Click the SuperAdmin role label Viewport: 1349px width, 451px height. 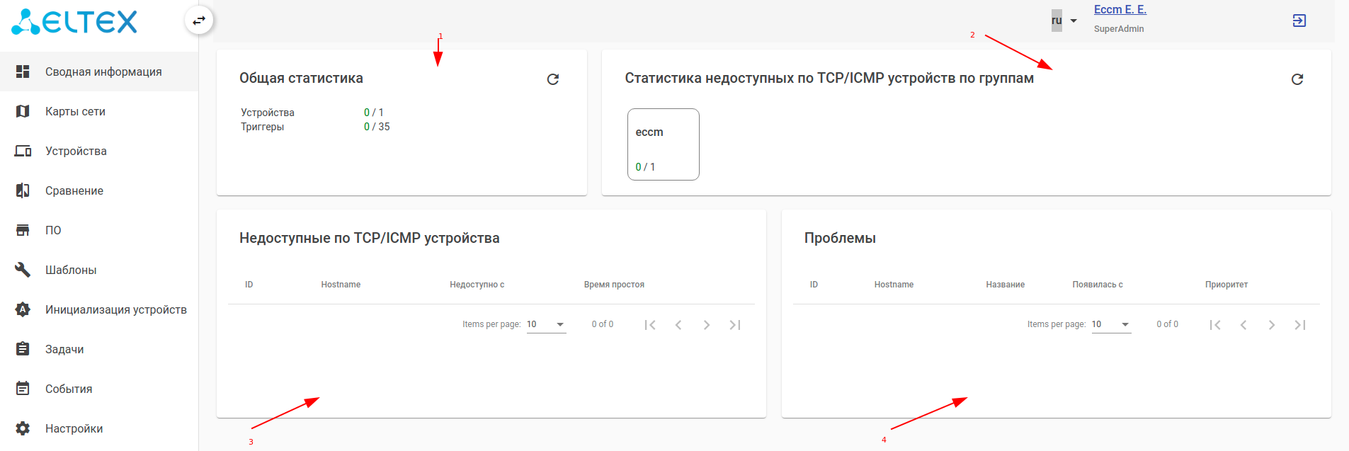click(1119, 29)
